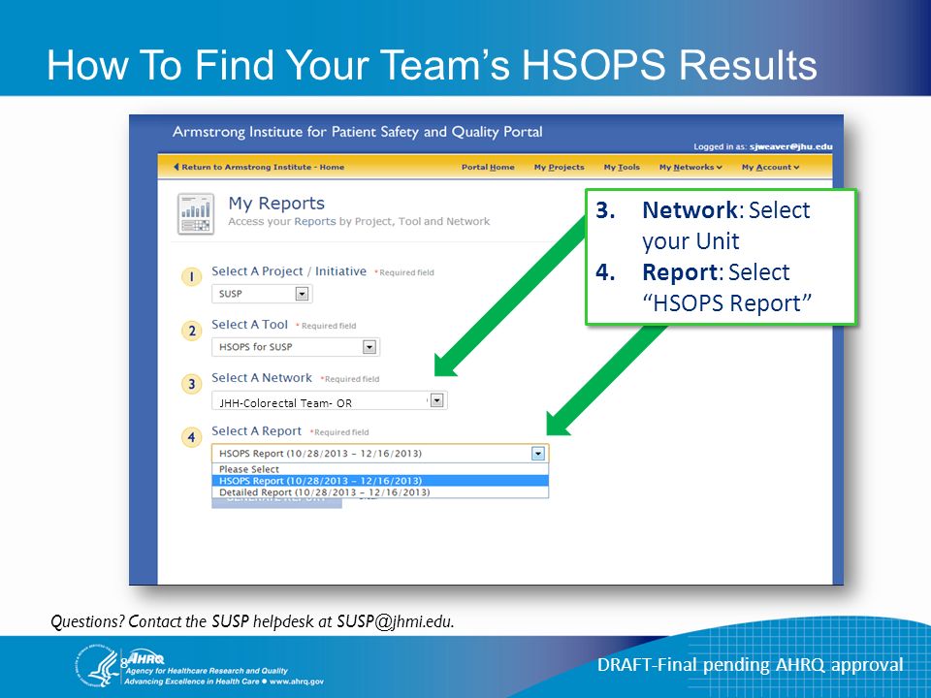Click the Generate Report button behind the dropdown list
This screenshot has width=931, height=698.
[276, 503]
